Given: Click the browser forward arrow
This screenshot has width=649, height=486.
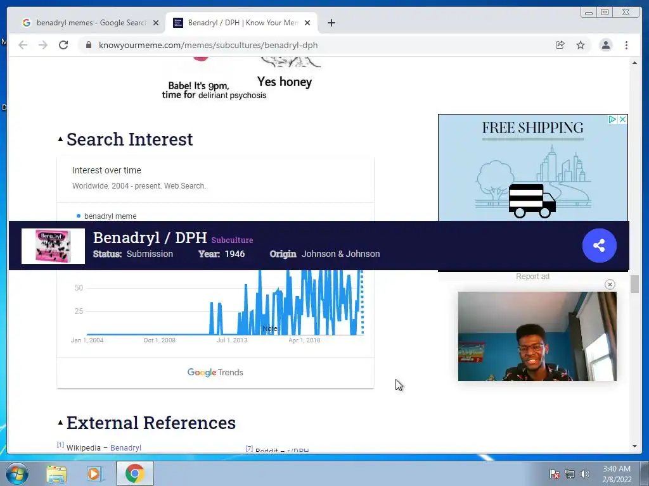Looking at the screenshot, I should pyautogui.click(x=43, y=45).
